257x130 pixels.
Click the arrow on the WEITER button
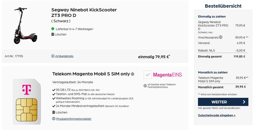(244, 102)
